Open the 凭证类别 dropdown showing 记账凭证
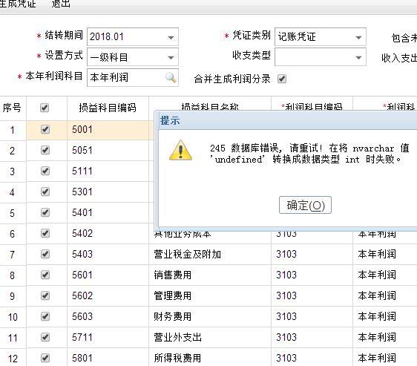The image size is (417, 366). pyautogui.click(x=321, y=36)
